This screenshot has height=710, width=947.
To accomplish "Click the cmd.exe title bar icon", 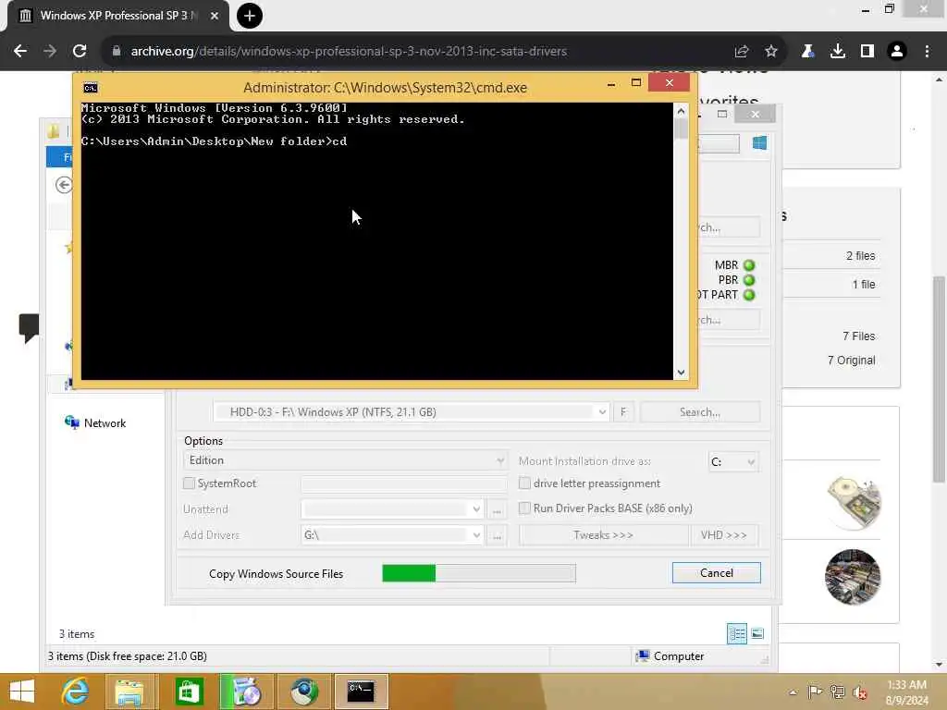I will (x=91, y=88).
